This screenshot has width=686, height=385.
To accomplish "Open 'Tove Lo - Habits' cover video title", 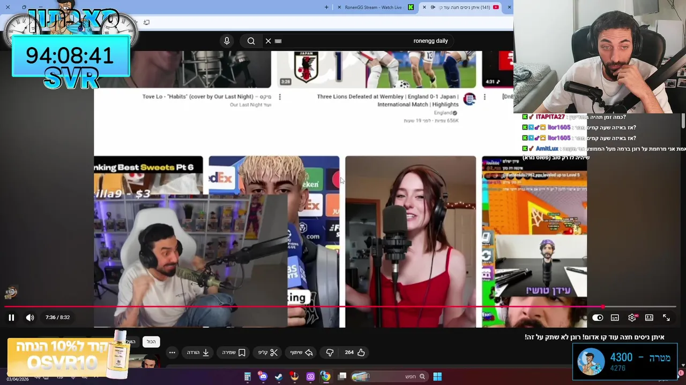I will (x=207, y=97).
